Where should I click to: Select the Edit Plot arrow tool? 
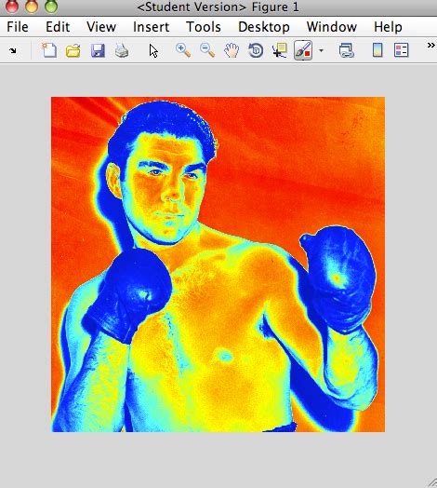tap(153, 50)
